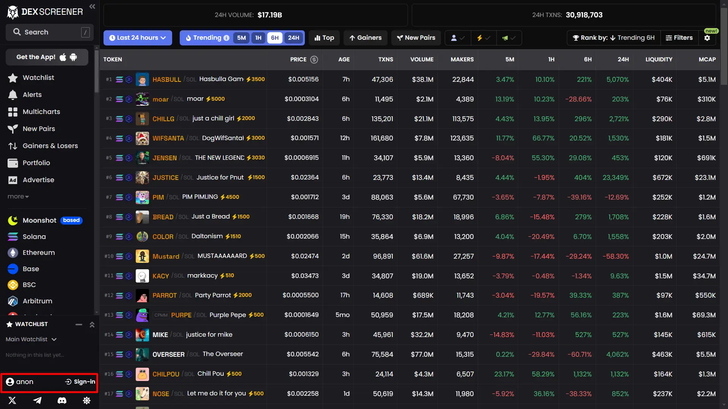Screen dimensions: 728x409
Task: Open the Multicharts grid icon
Action: [13, 112]
